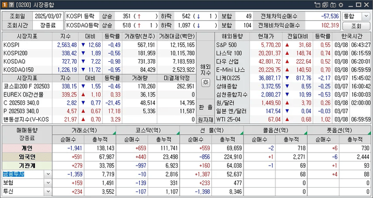
Task: Select the 니케이225 row
Action: tap(293, 78)
